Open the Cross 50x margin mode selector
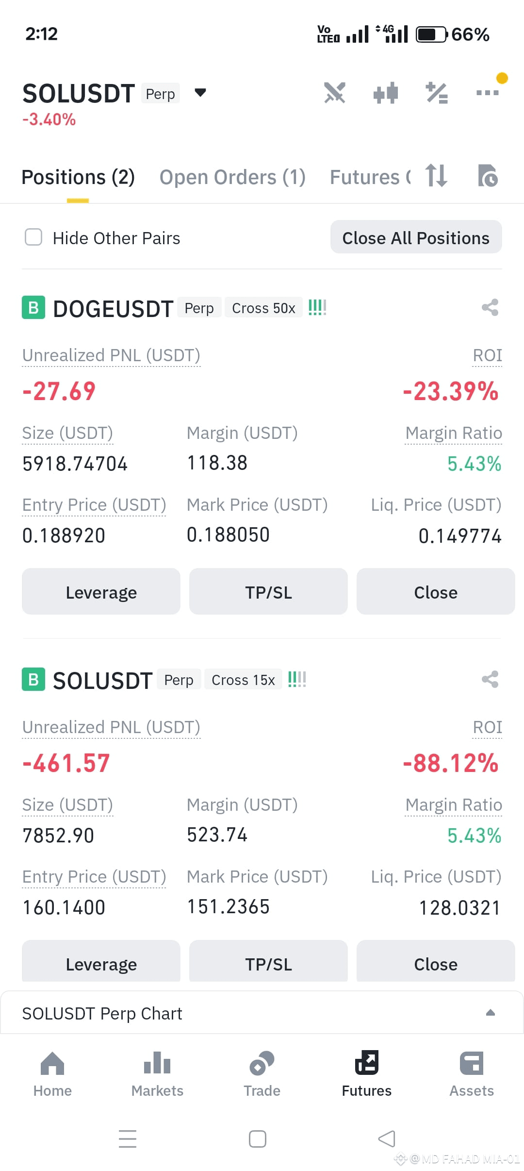Image resolution: width=524 pixels, height=1171 pixels. click(x=263, y=308)
